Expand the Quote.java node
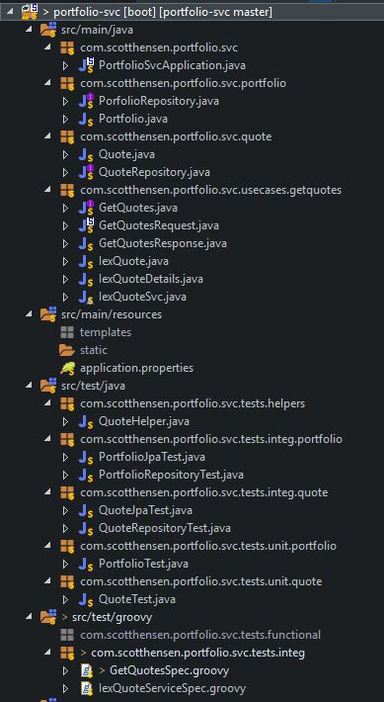This screenshot has width=384, height=702. click(x=66, y=154)
